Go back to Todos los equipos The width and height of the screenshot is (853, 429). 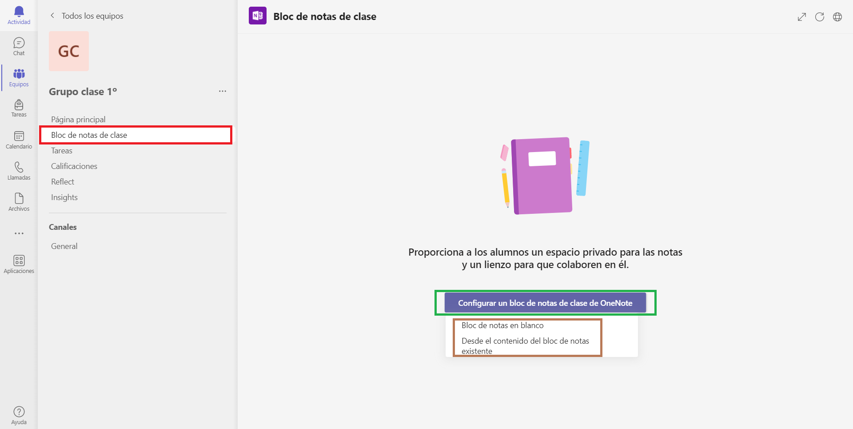[87, 16]
